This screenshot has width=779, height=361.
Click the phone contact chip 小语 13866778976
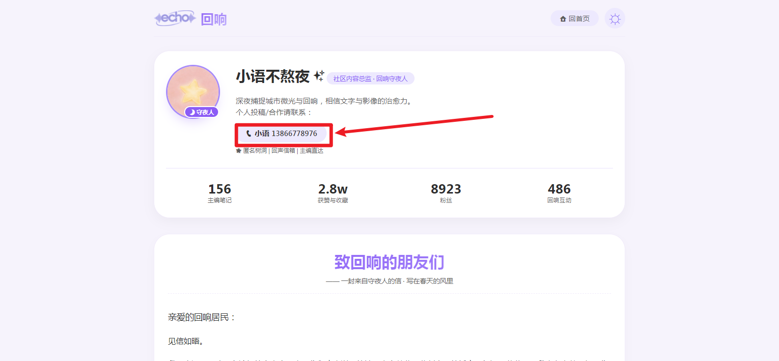click(x=282, y=134)
